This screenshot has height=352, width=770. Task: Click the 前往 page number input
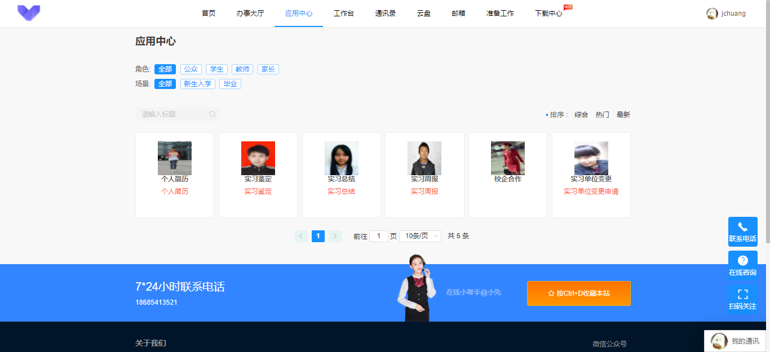[379, 237]
